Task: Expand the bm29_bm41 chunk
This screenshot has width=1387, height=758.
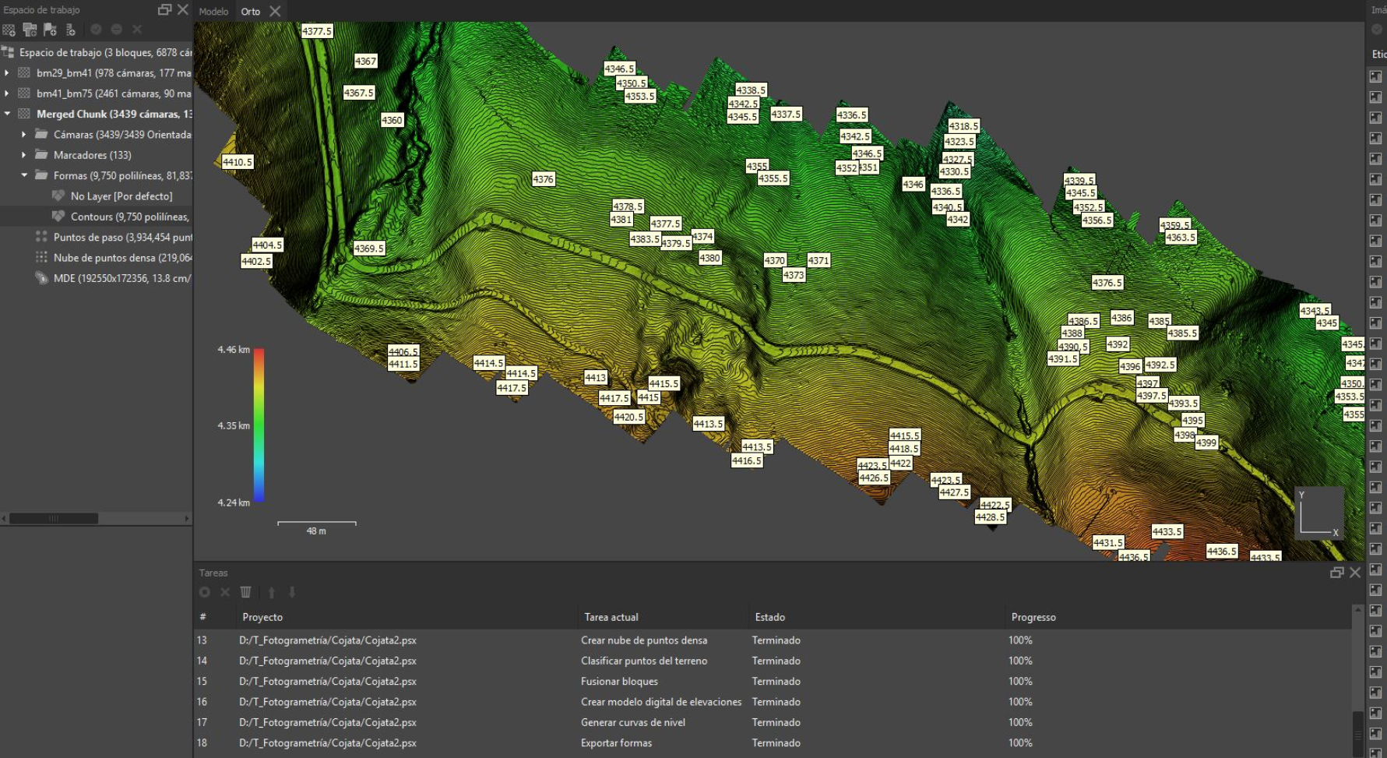Action: pos(7,72)
